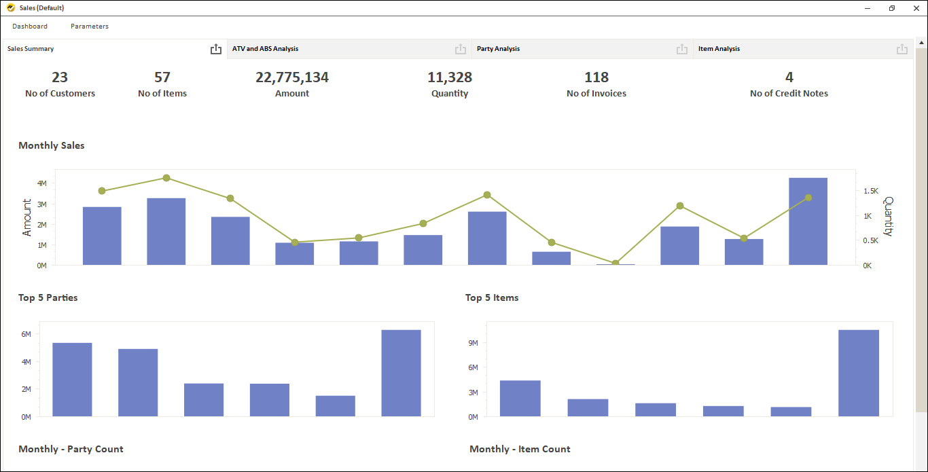Viewport: 928px width, 472px height.
Task: Click the No of Invoices metric
Action: [x=596, y=84]
